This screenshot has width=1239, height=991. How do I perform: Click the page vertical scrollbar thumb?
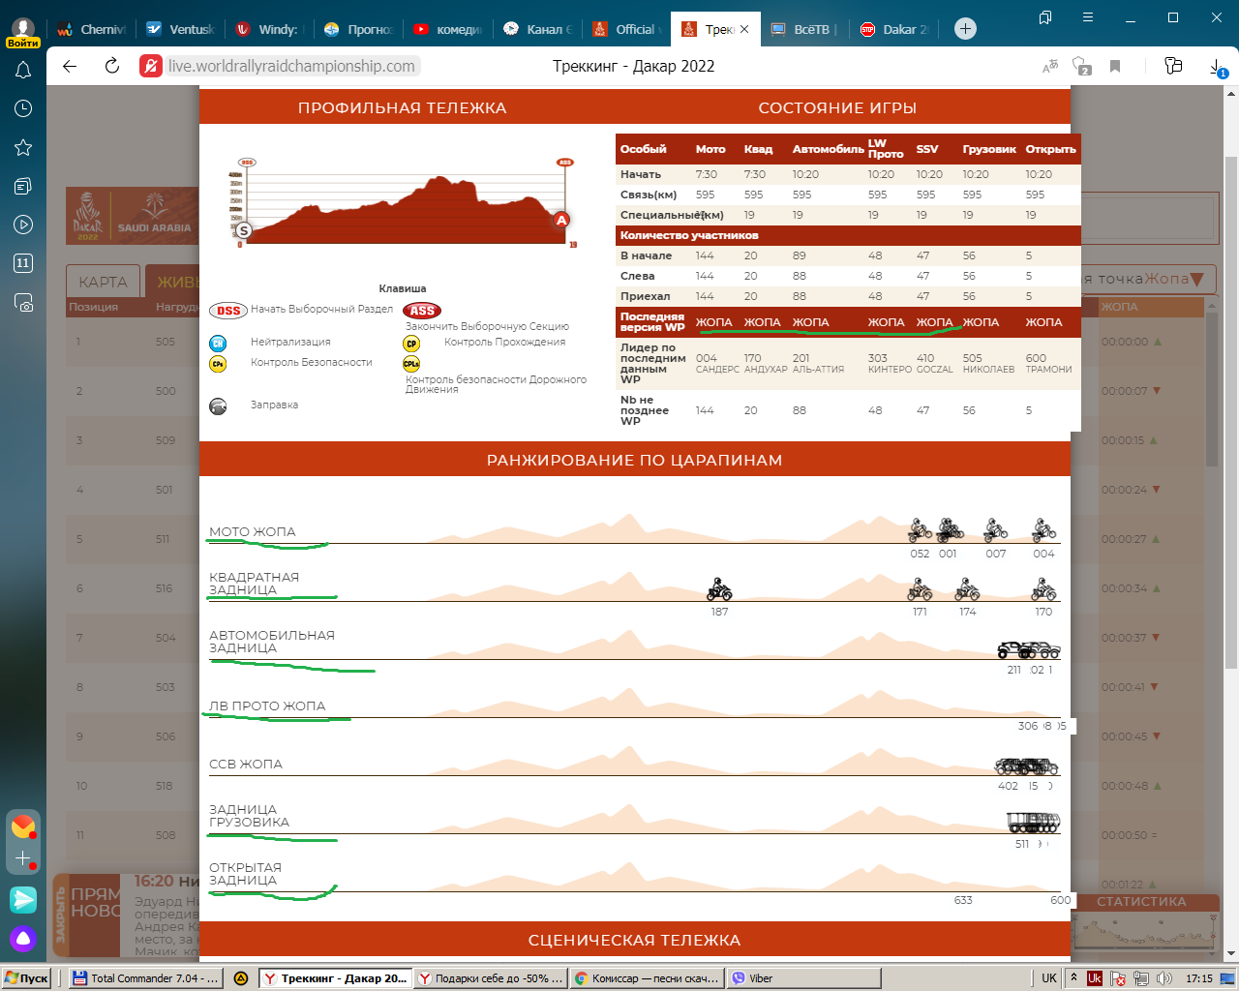coord(1230,406)
